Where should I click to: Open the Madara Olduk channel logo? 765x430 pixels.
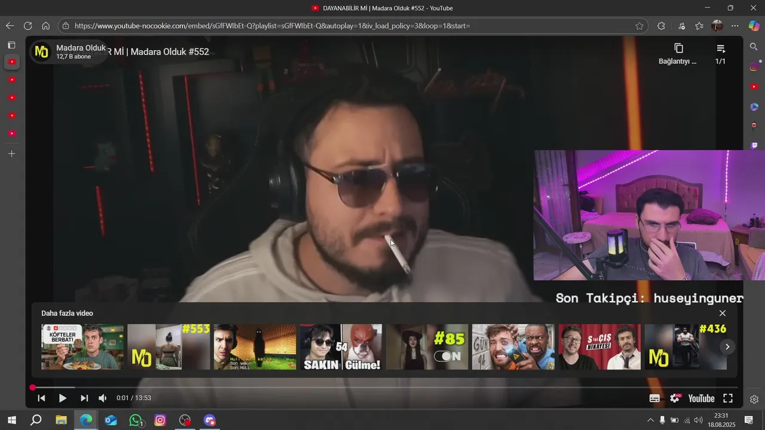coord(41,51)
